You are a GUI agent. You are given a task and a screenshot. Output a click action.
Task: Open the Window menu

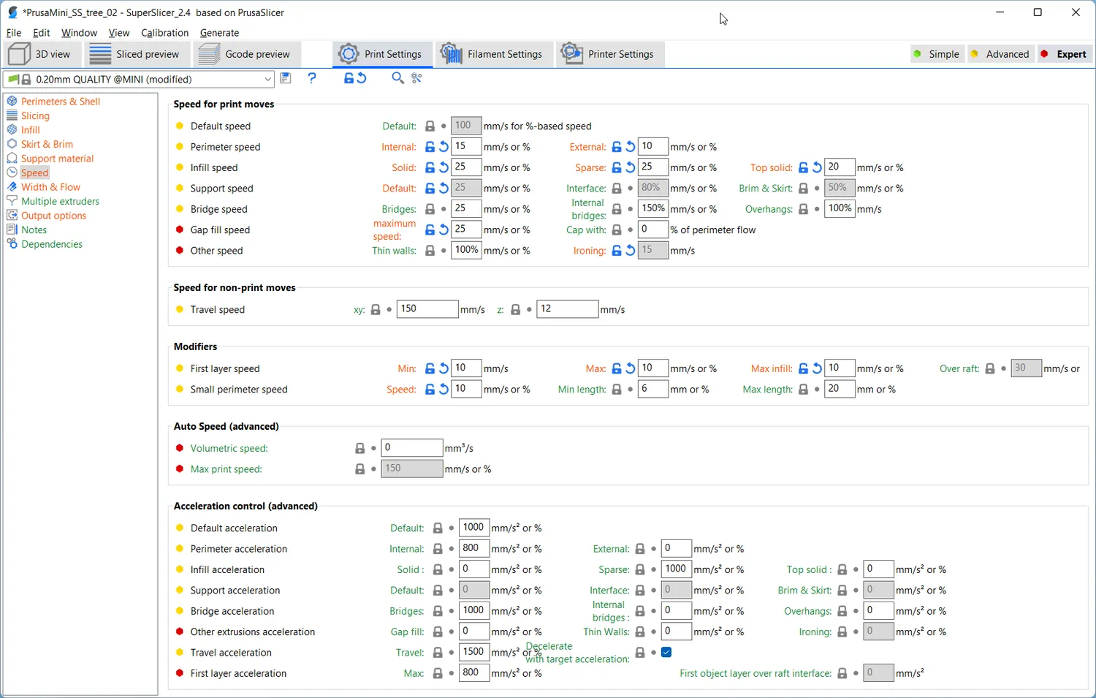point(79,33)
